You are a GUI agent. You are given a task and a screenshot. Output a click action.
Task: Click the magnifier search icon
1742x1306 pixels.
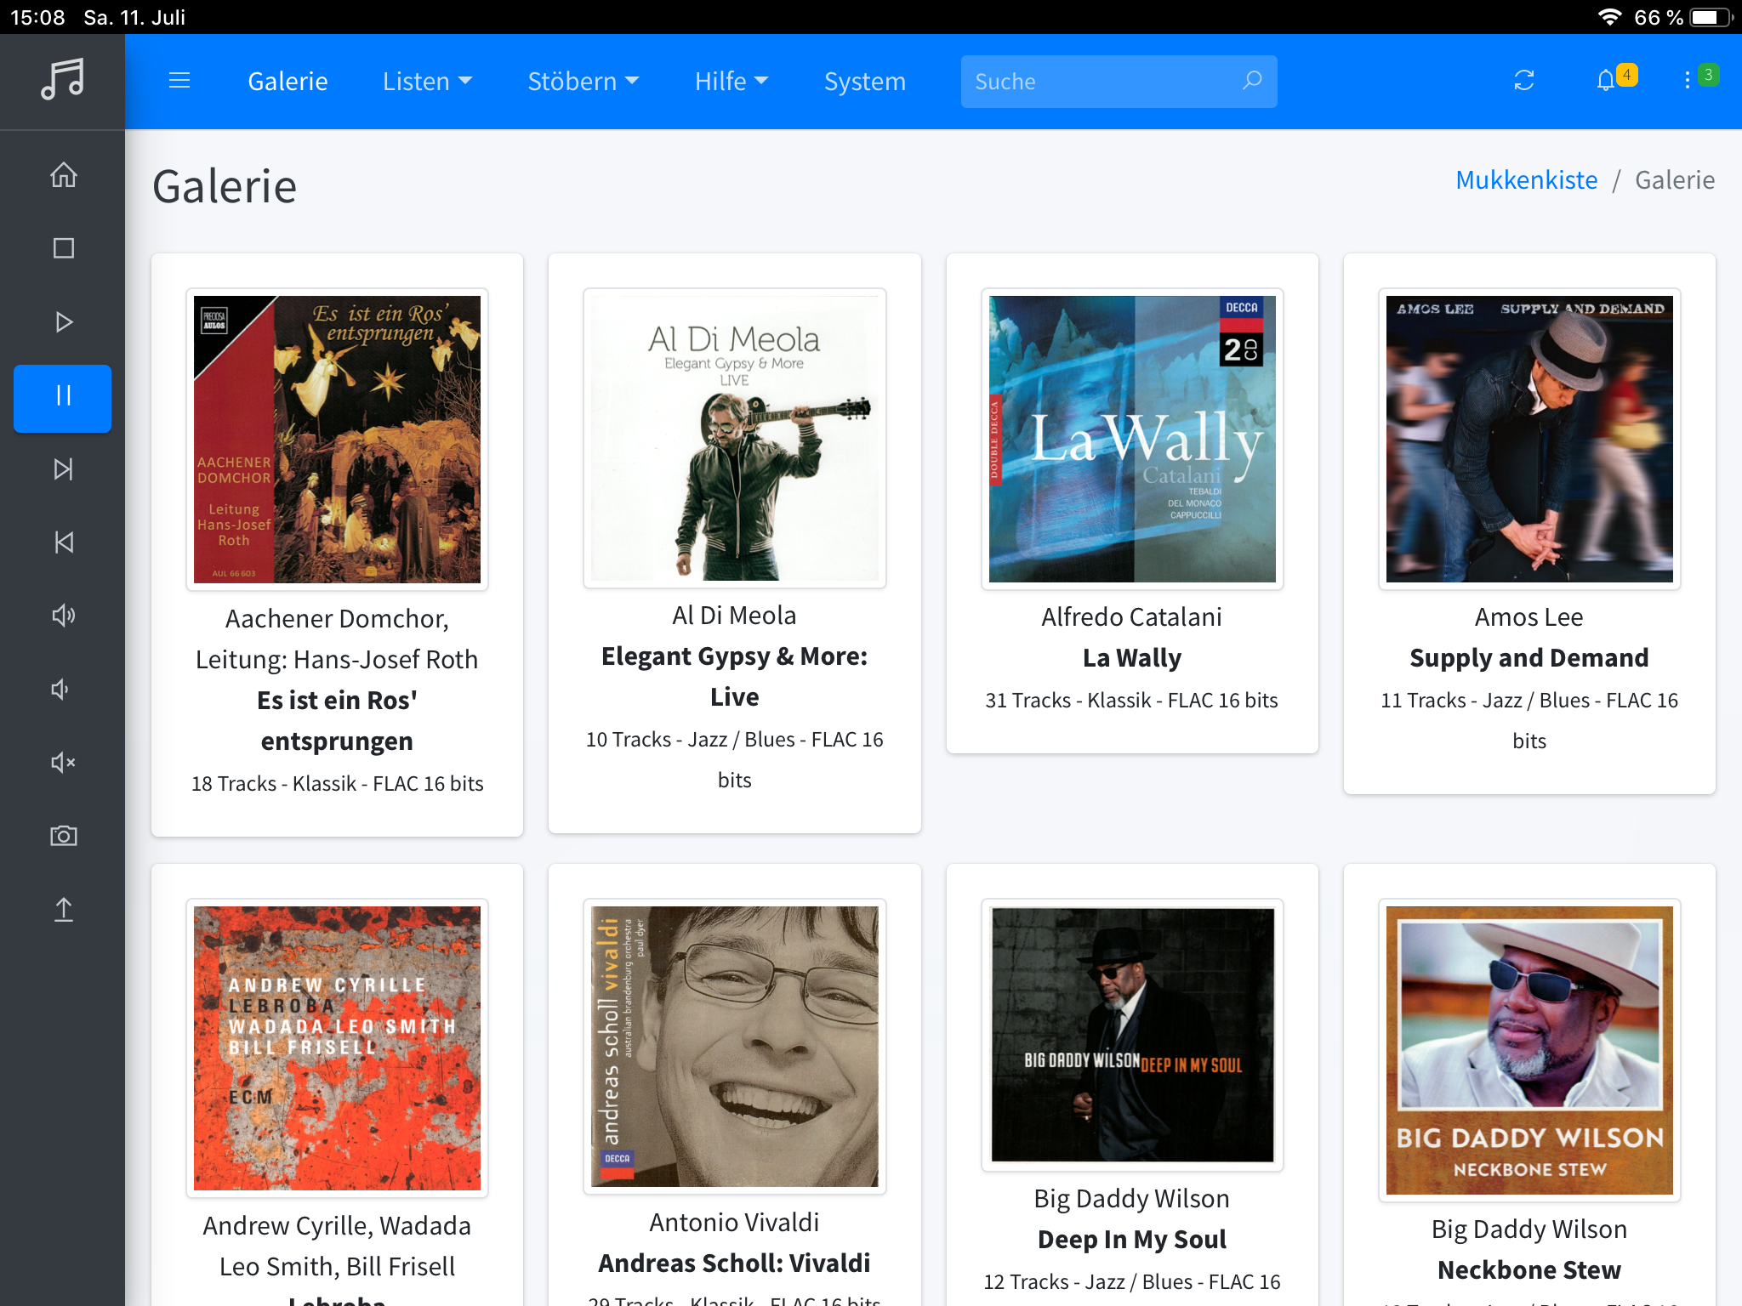pyautogui.click(x=1252, y=81)
